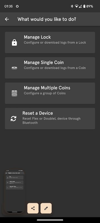
Task: Select Manage Multiple Coins
Action: coord(50,93)
